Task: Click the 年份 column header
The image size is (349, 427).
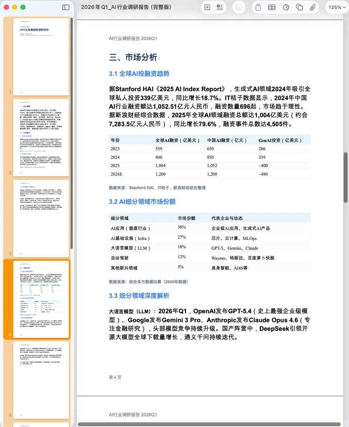Action: pyautogui.click(x=115, y=140)
